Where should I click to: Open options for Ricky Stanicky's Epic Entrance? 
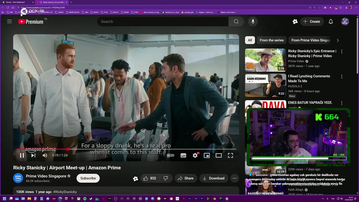(x=342, y=52)
